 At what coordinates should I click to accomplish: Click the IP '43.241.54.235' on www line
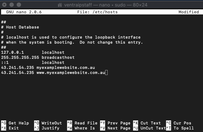[x=17, y=72]
